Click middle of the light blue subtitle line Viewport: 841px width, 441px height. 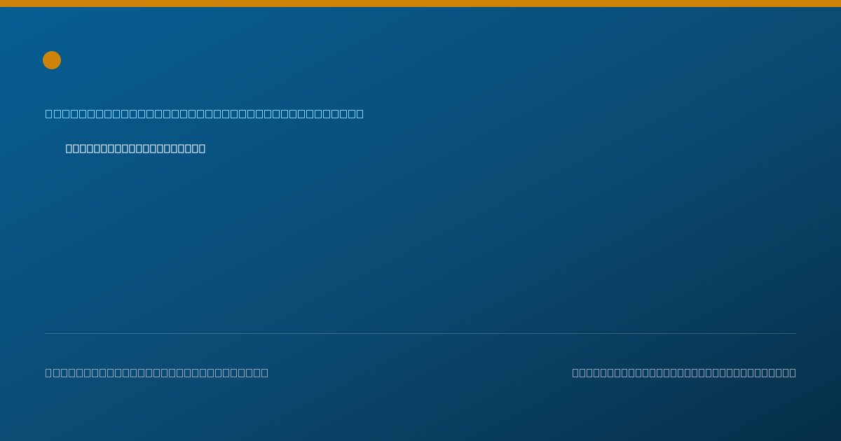click(x=205, y=113)
